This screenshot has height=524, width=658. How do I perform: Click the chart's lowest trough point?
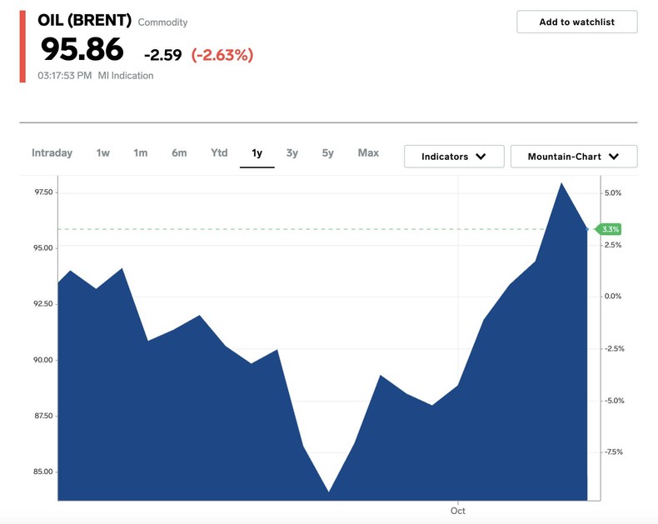pos(329,491)
